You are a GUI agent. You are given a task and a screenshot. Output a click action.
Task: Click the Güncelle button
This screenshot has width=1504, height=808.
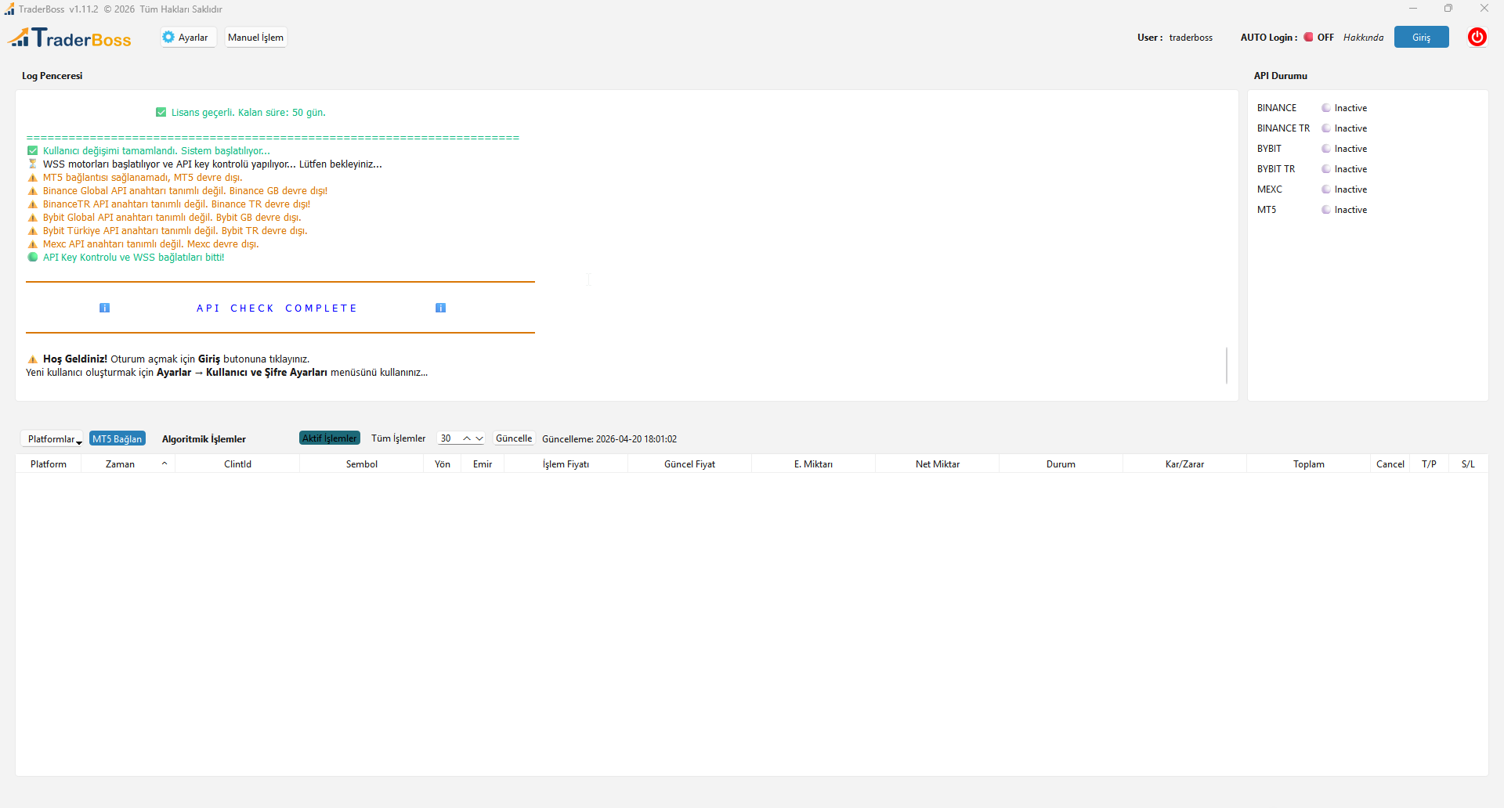(514, 438)
